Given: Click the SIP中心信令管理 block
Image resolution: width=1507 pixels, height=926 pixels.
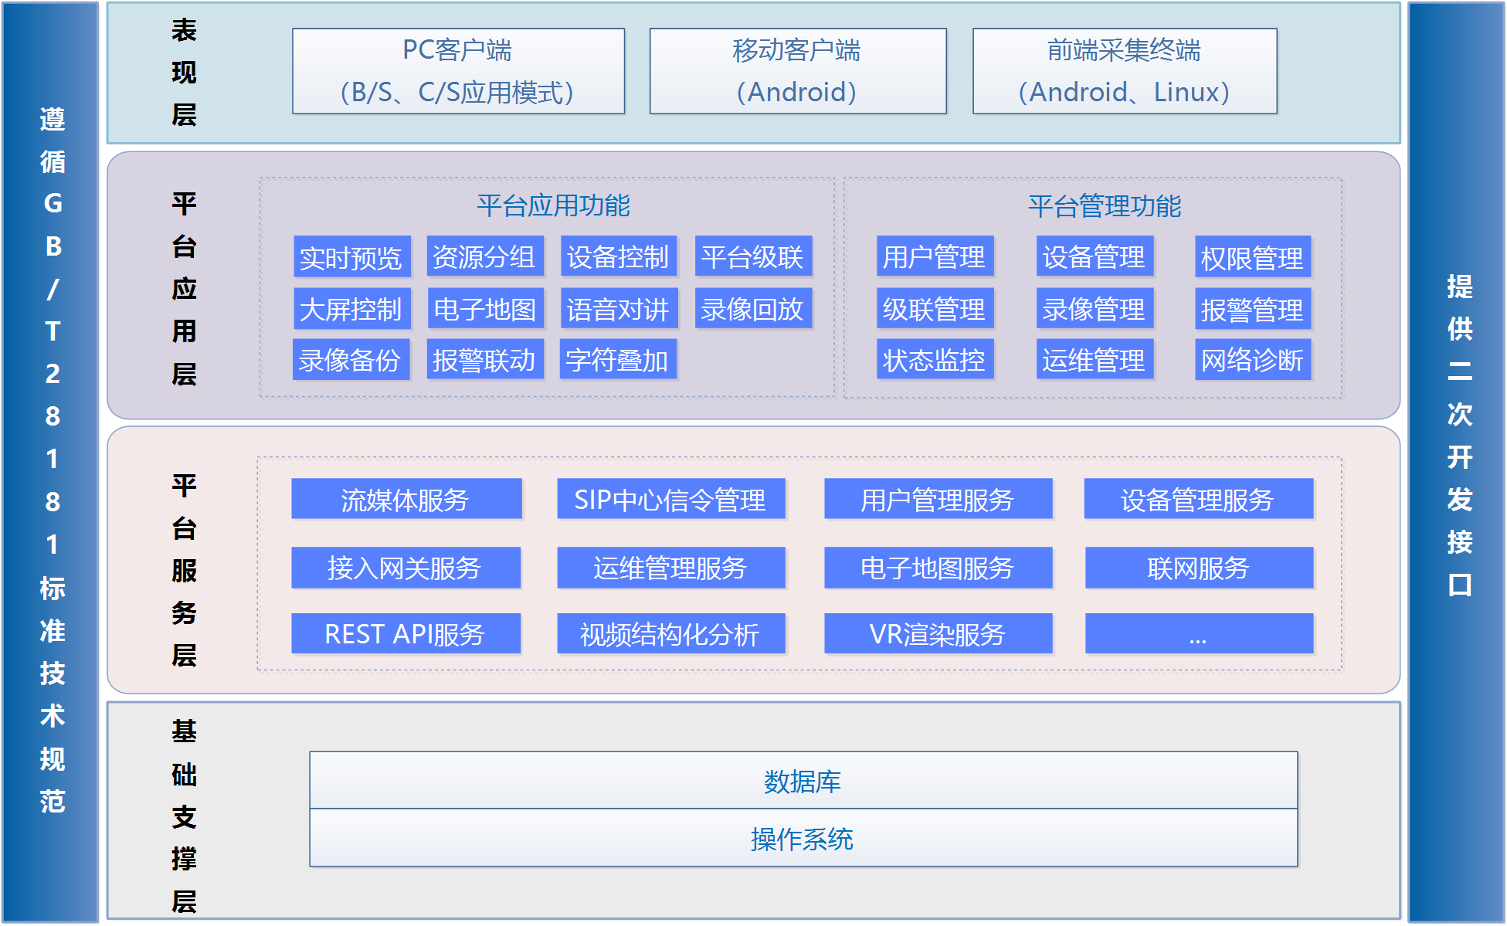Looking at the screenshot, I should tap(671, 499).
